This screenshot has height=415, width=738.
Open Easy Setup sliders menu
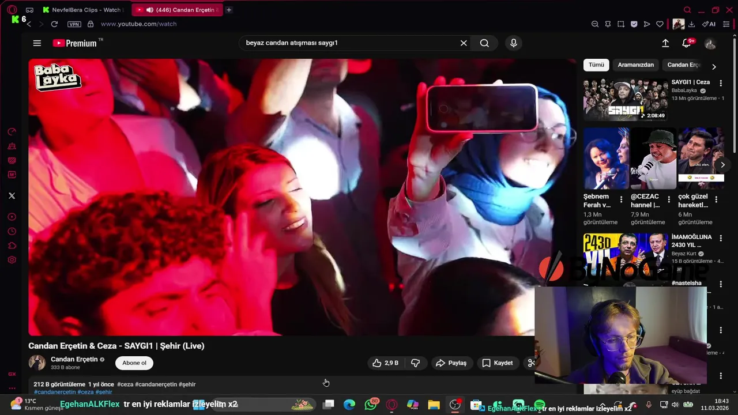726,24
